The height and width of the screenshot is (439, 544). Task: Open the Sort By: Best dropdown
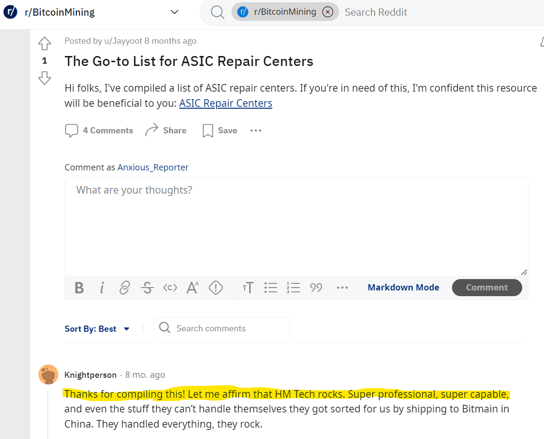tap(97, 328)
